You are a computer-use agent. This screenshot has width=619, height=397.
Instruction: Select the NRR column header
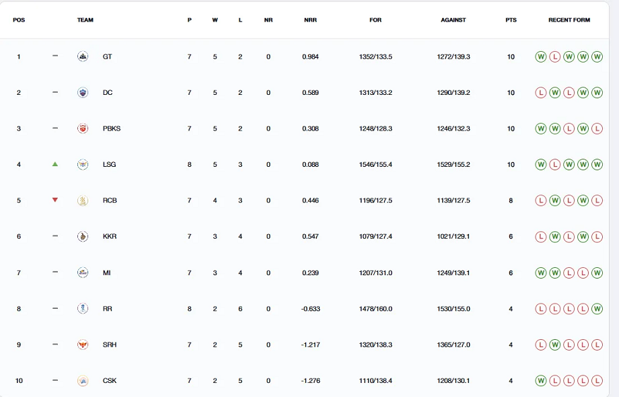coord(310,20)
